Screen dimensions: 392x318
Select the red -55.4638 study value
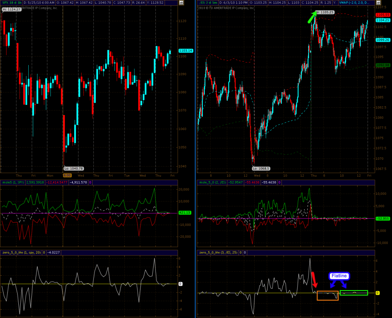point(252,182)
